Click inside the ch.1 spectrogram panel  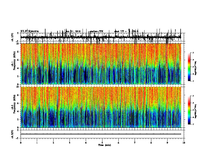tap(101, 64)
